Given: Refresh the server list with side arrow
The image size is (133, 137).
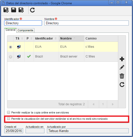Looking at the screenshot, I should pyautogui.click(x=122, y=84).
